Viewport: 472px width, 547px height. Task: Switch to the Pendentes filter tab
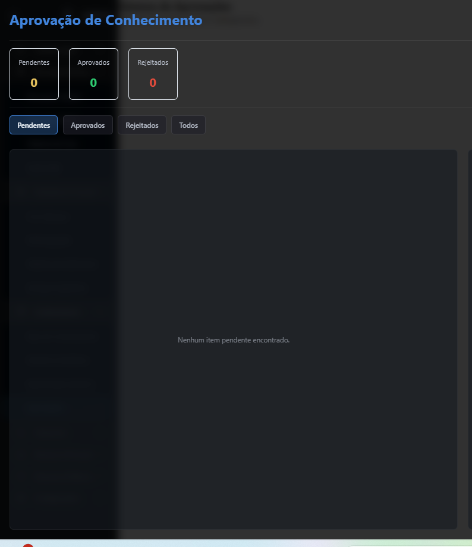(33, 125)
